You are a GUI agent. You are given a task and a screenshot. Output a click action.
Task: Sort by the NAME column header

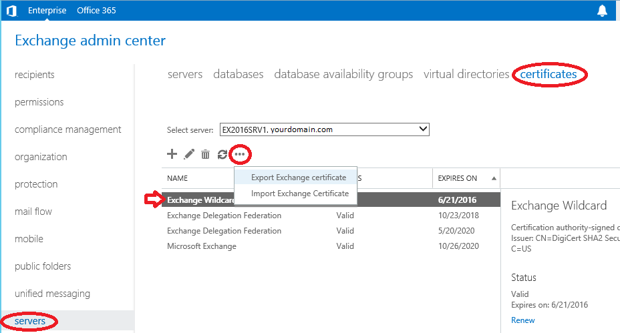pos(177,178)
